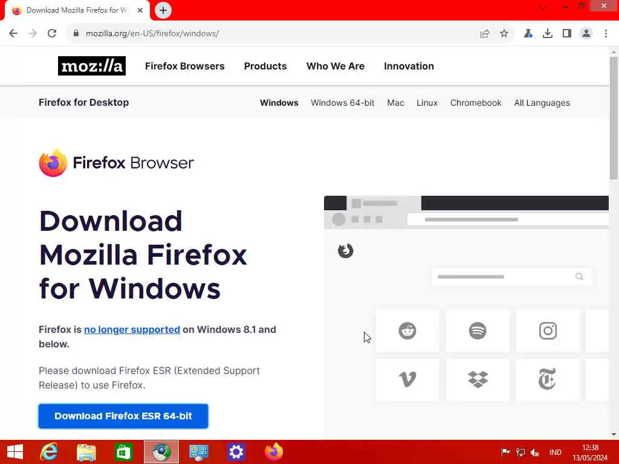This screenshot has height=464, width=619.
Task: Click the page vertical scrollbar thumb
Action: pyautogui.click(x=614, y=118)
